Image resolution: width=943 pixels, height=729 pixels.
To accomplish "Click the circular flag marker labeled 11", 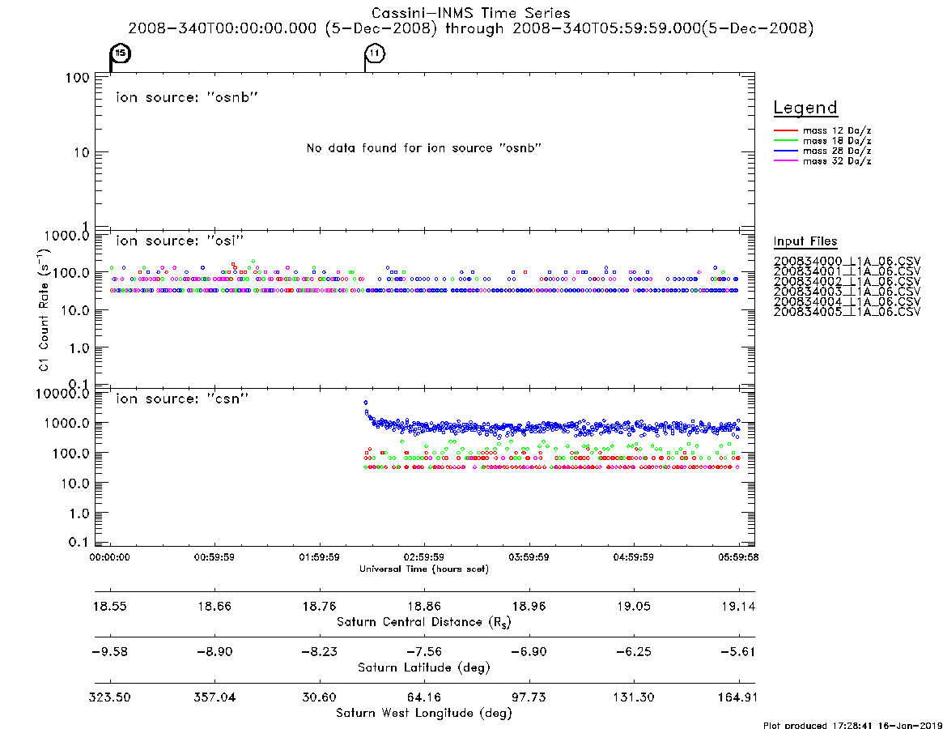I will coord(375,53).
